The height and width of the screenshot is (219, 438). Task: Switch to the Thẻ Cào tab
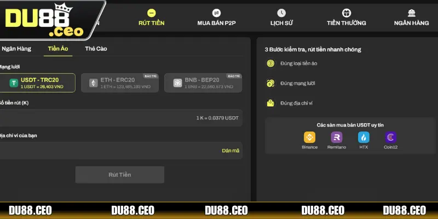pyautogui.click(x=96, y=49)
